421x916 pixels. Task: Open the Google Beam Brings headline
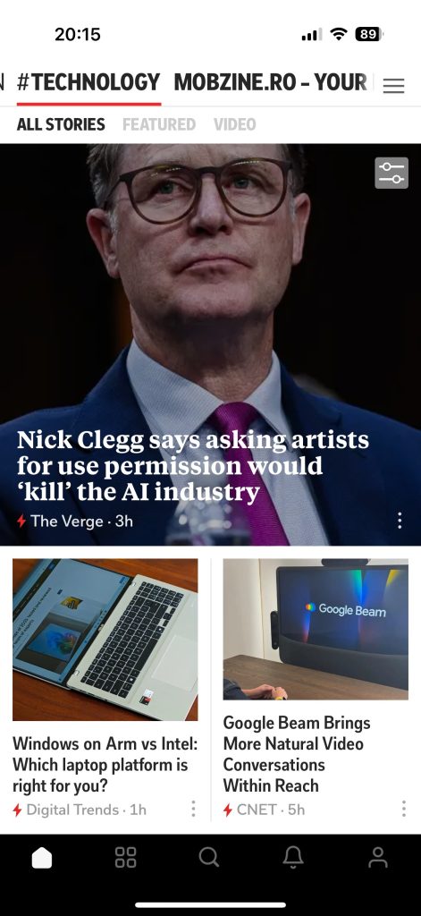(x=297, y=754)
